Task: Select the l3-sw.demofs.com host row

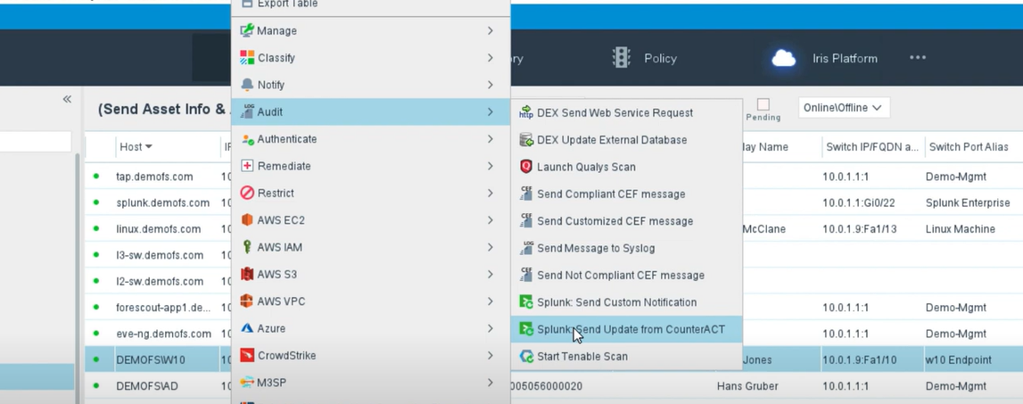Action: [x=160, y=255]
